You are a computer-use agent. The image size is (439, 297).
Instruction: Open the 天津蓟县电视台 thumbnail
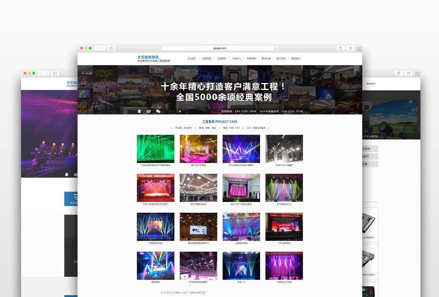155,227
